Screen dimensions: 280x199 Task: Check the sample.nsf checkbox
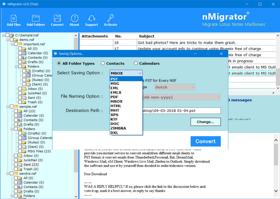click(x=12, y=106)
